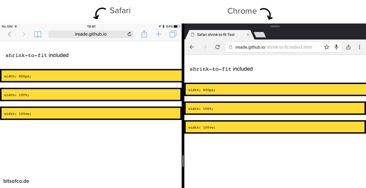Close the Safari shrink-to-fit Test tab
The width and height of the screenshot is (366, 188).
pyautogui.click(x=248, y=35)
